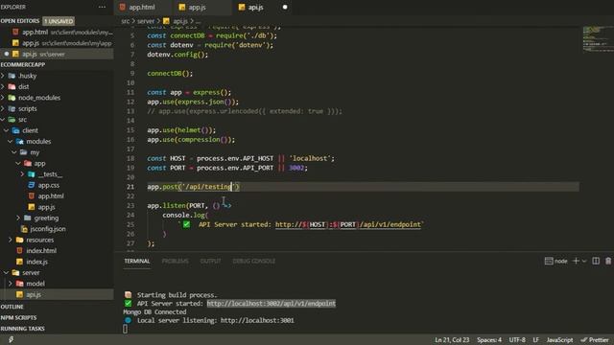Click the code minimap preview
Screen dimensions: 614x345
(x=598, y=38)
